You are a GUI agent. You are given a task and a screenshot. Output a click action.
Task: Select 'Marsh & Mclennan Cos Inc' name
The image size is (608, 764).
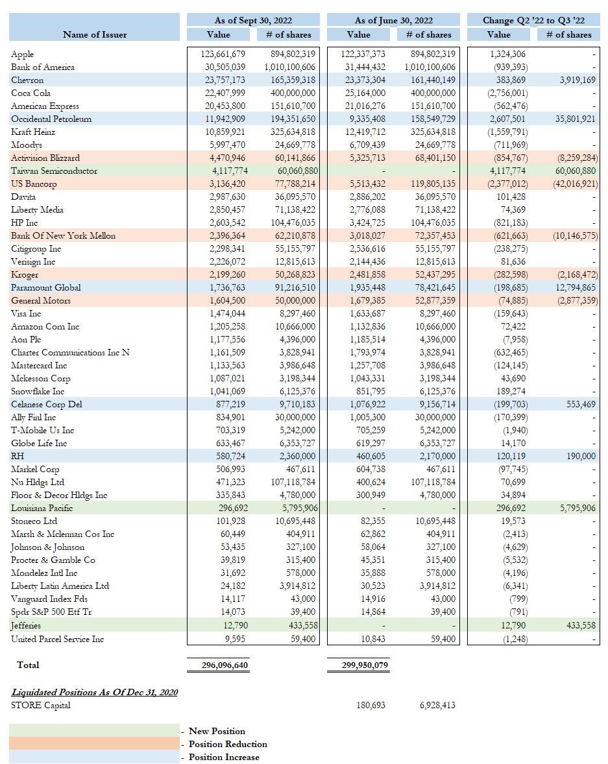point(62,534)
